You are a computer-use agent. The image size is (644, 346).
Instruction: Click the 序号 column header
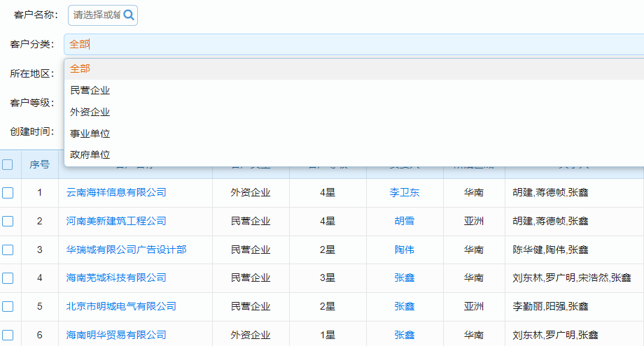pyautogui.click(x=39, y=165)
